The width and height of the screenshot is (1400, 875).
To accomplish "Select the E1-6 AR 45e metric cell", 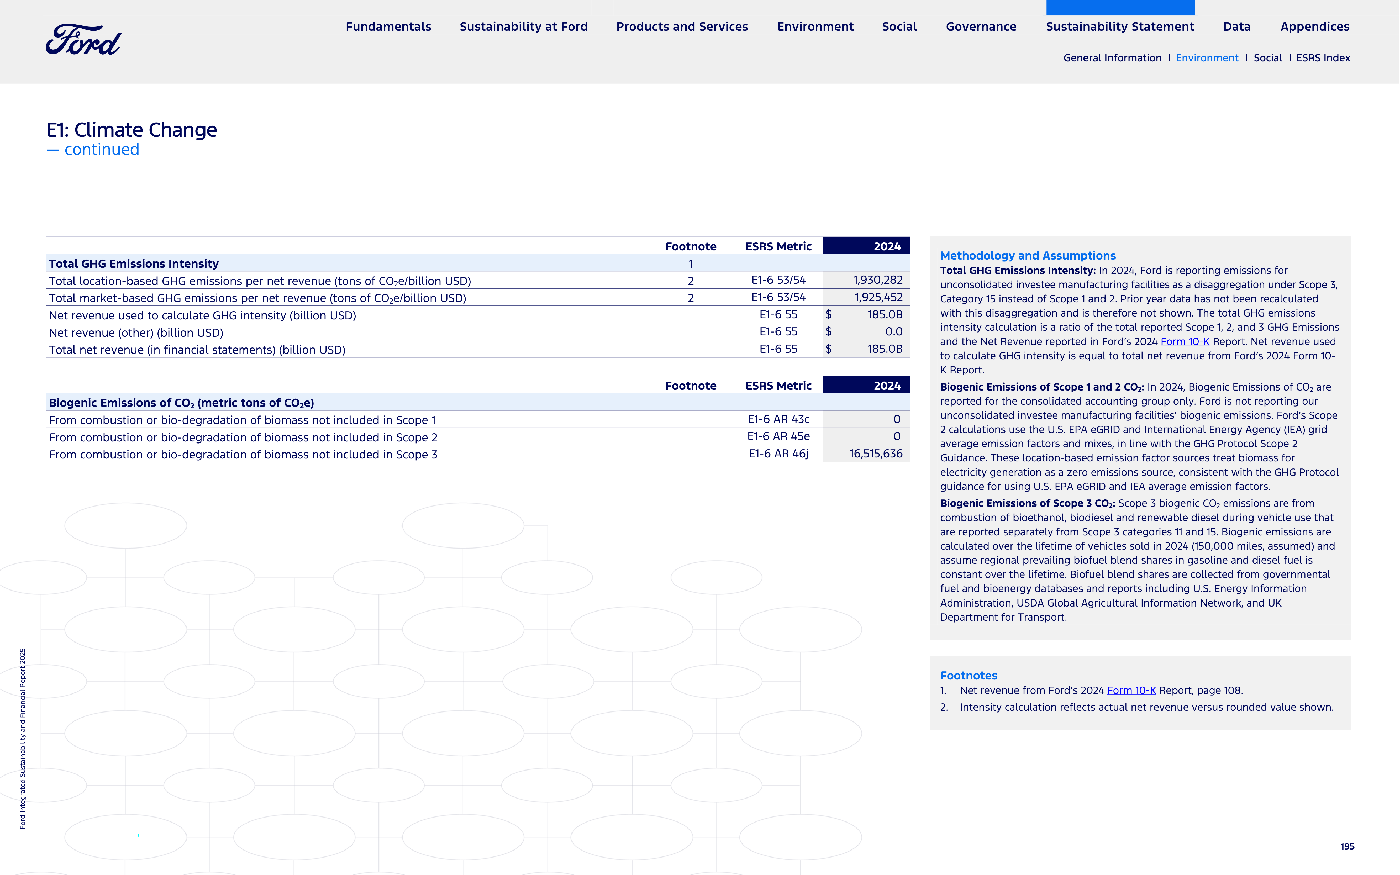I will click(778, 436).
